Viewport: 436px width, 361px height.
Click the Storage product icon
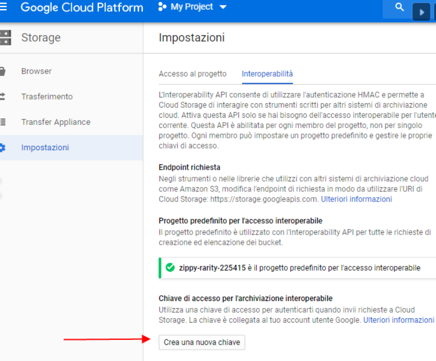pyautogui.click(x=5, y=38)
